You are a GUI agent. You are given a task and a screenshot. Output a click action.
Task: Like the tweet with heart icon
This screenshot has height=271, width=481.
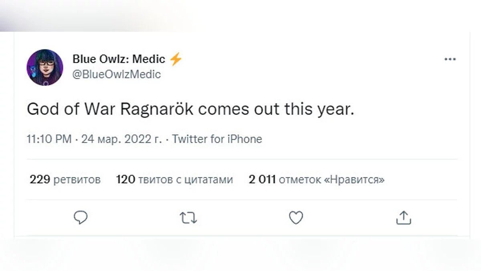(x=296, y=218)
